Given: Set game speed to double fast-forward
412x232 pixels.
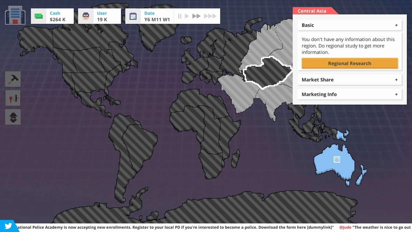Looking at the screenshot, I should (196, 16).
